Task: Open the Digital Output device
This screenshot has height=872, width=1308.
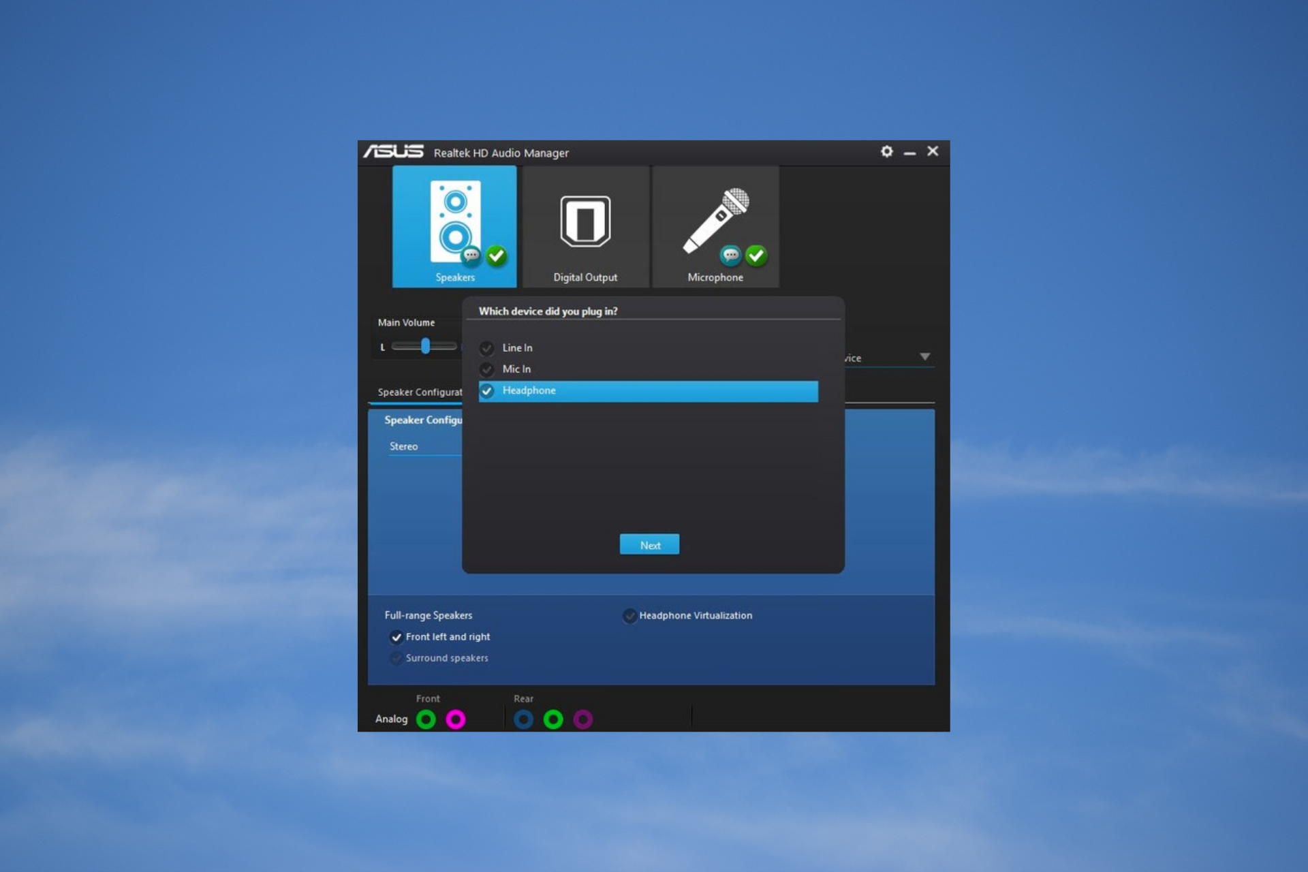Action: [585, 226]
